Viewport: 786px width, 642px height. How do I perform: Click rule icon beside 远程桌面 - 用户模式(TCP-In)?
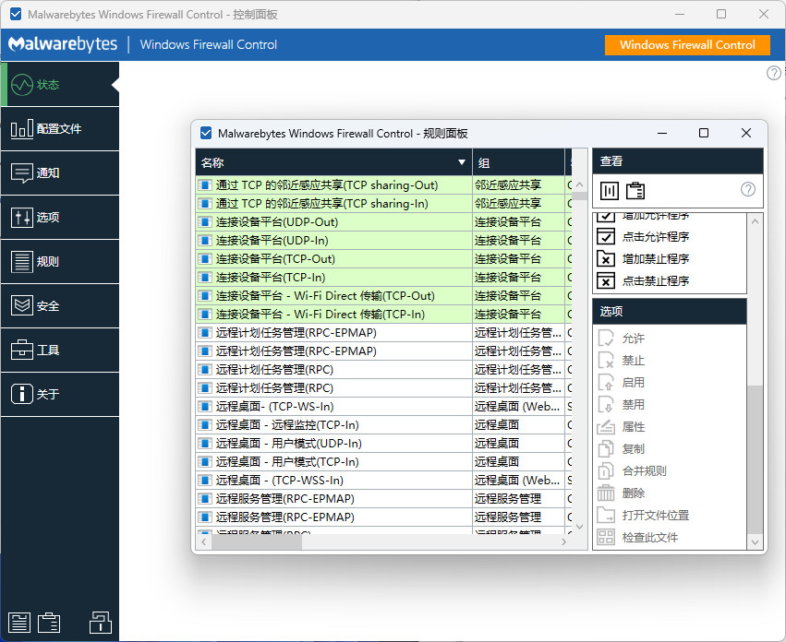pyautogui.click(x=205, y=462)
